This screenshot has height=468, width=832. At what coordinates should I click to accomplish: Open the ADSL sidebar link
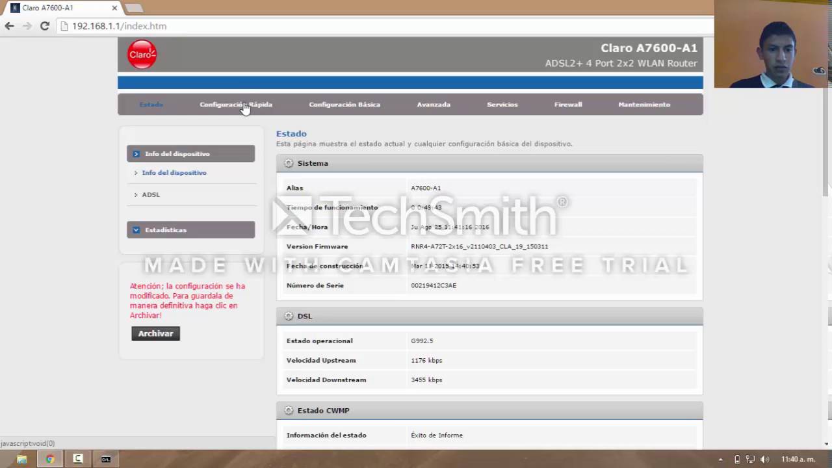tap(151, 195)
